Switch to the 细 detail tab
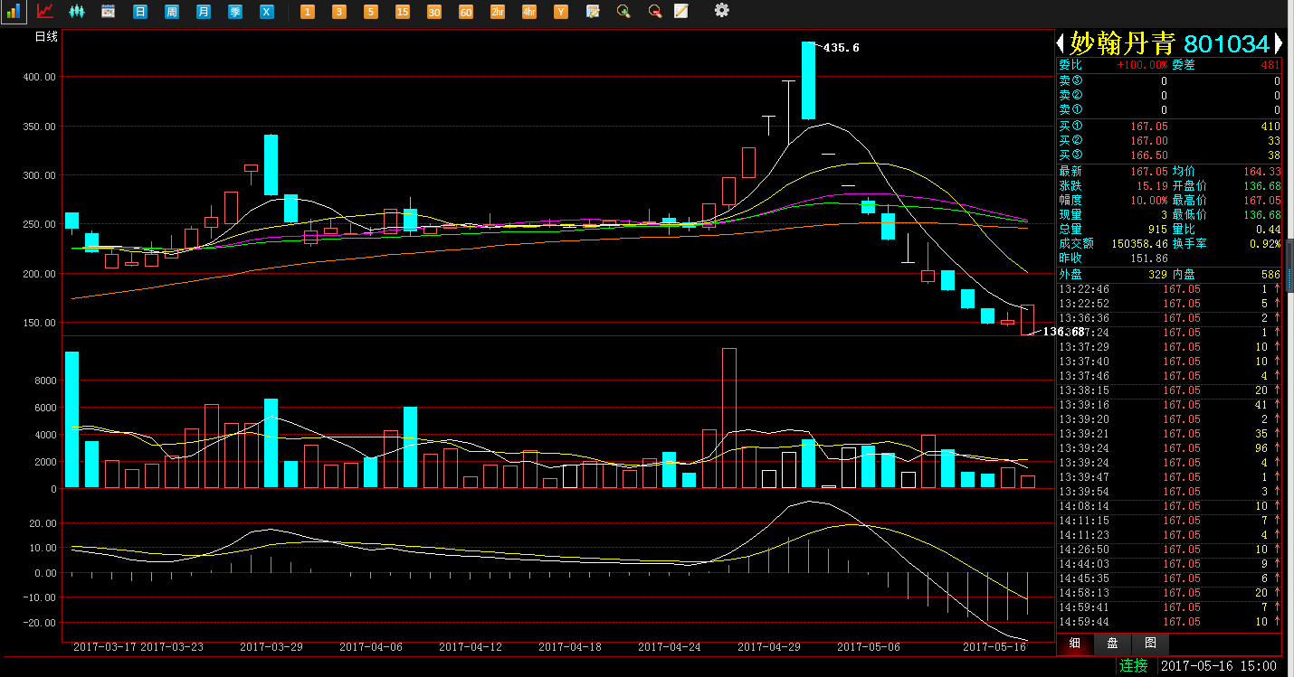The image size is (1294, 677). [1074, 644]
